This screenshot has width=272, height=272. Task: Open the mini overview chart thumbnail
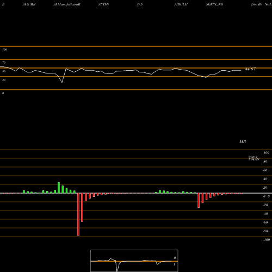tap(134, 261)
